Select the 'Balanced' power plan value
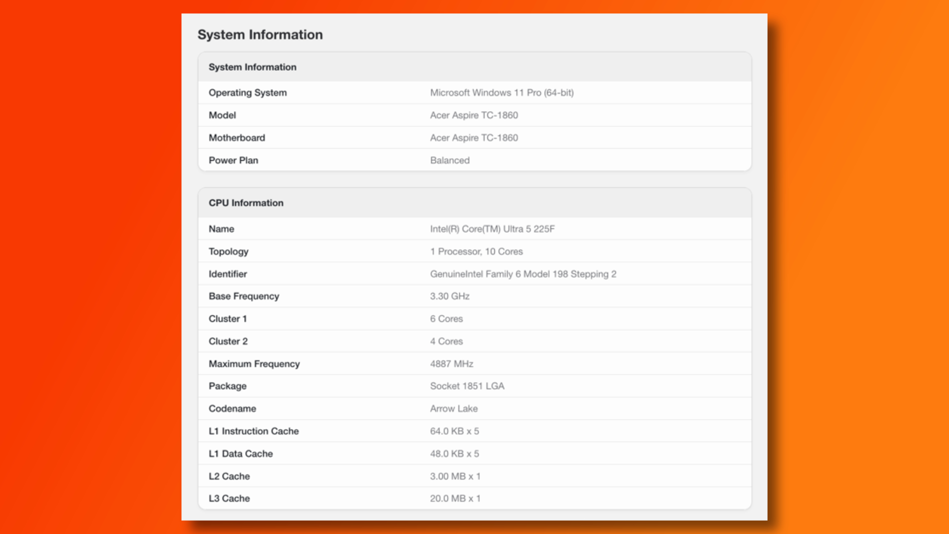 point(450,160)
